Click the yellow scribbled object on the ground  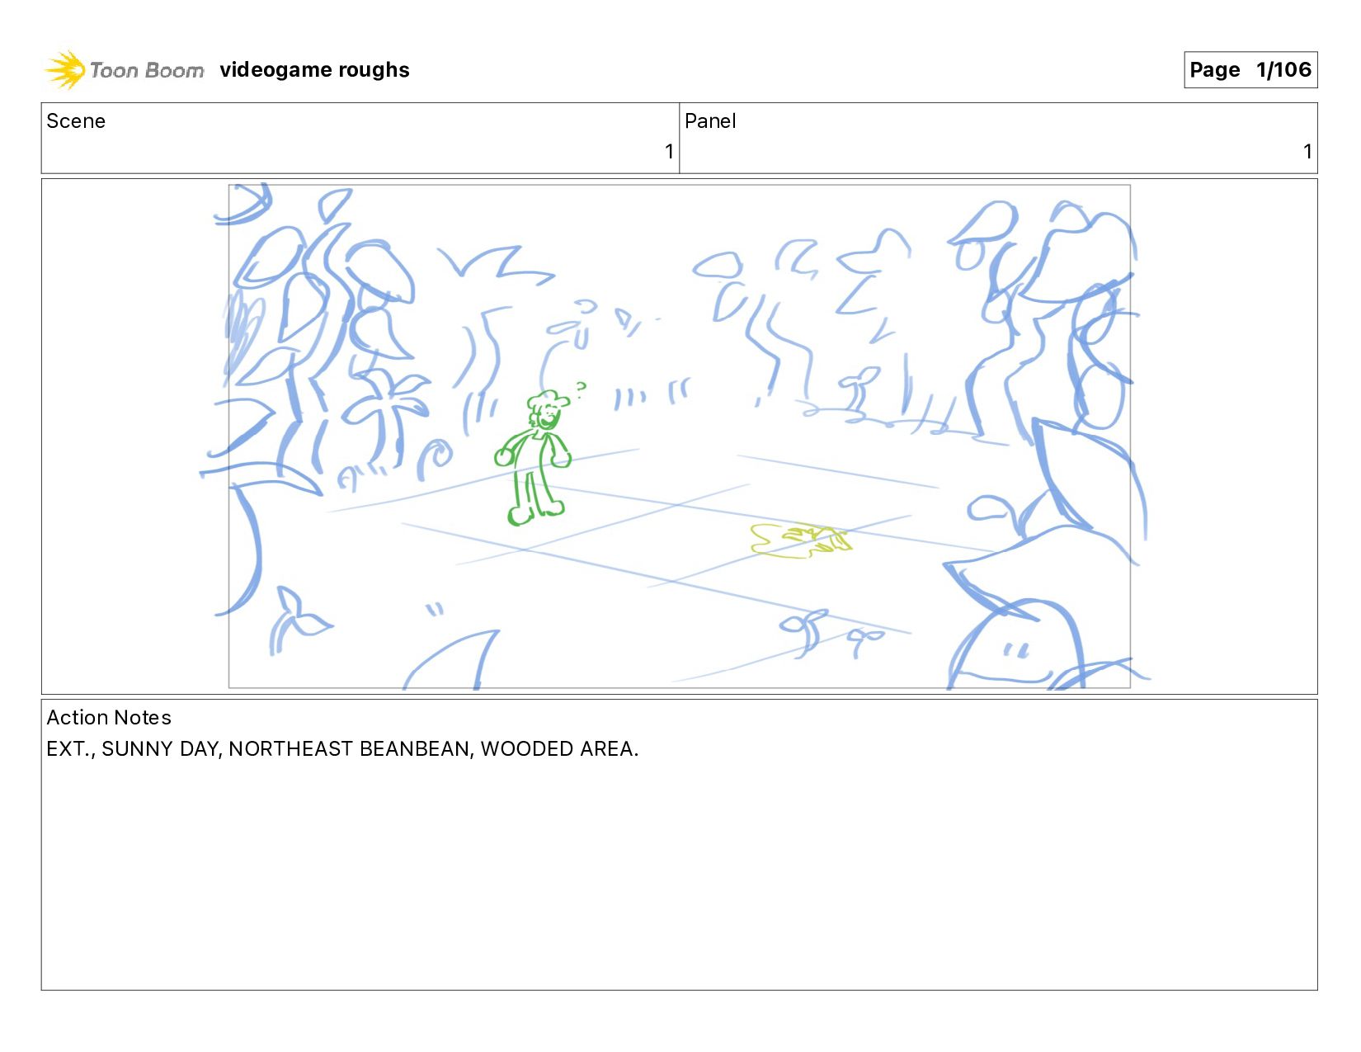point(800,540)
